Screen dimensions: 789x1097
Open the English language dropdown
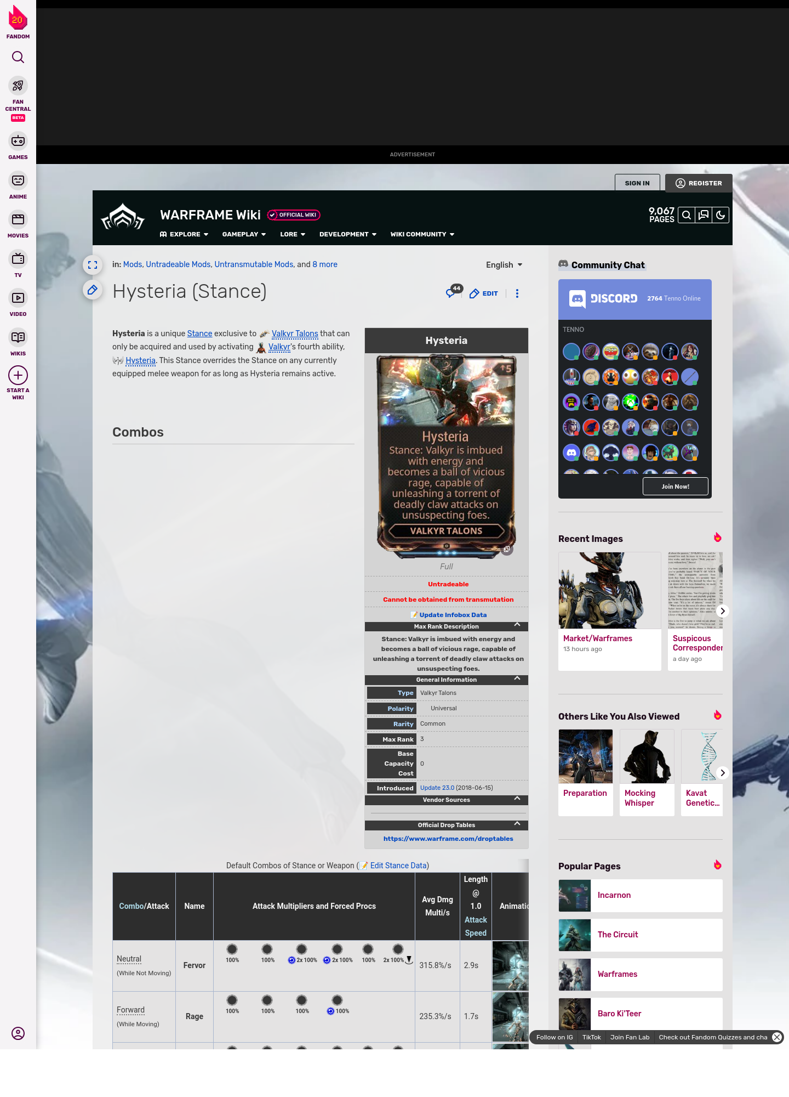click(504, 265)
